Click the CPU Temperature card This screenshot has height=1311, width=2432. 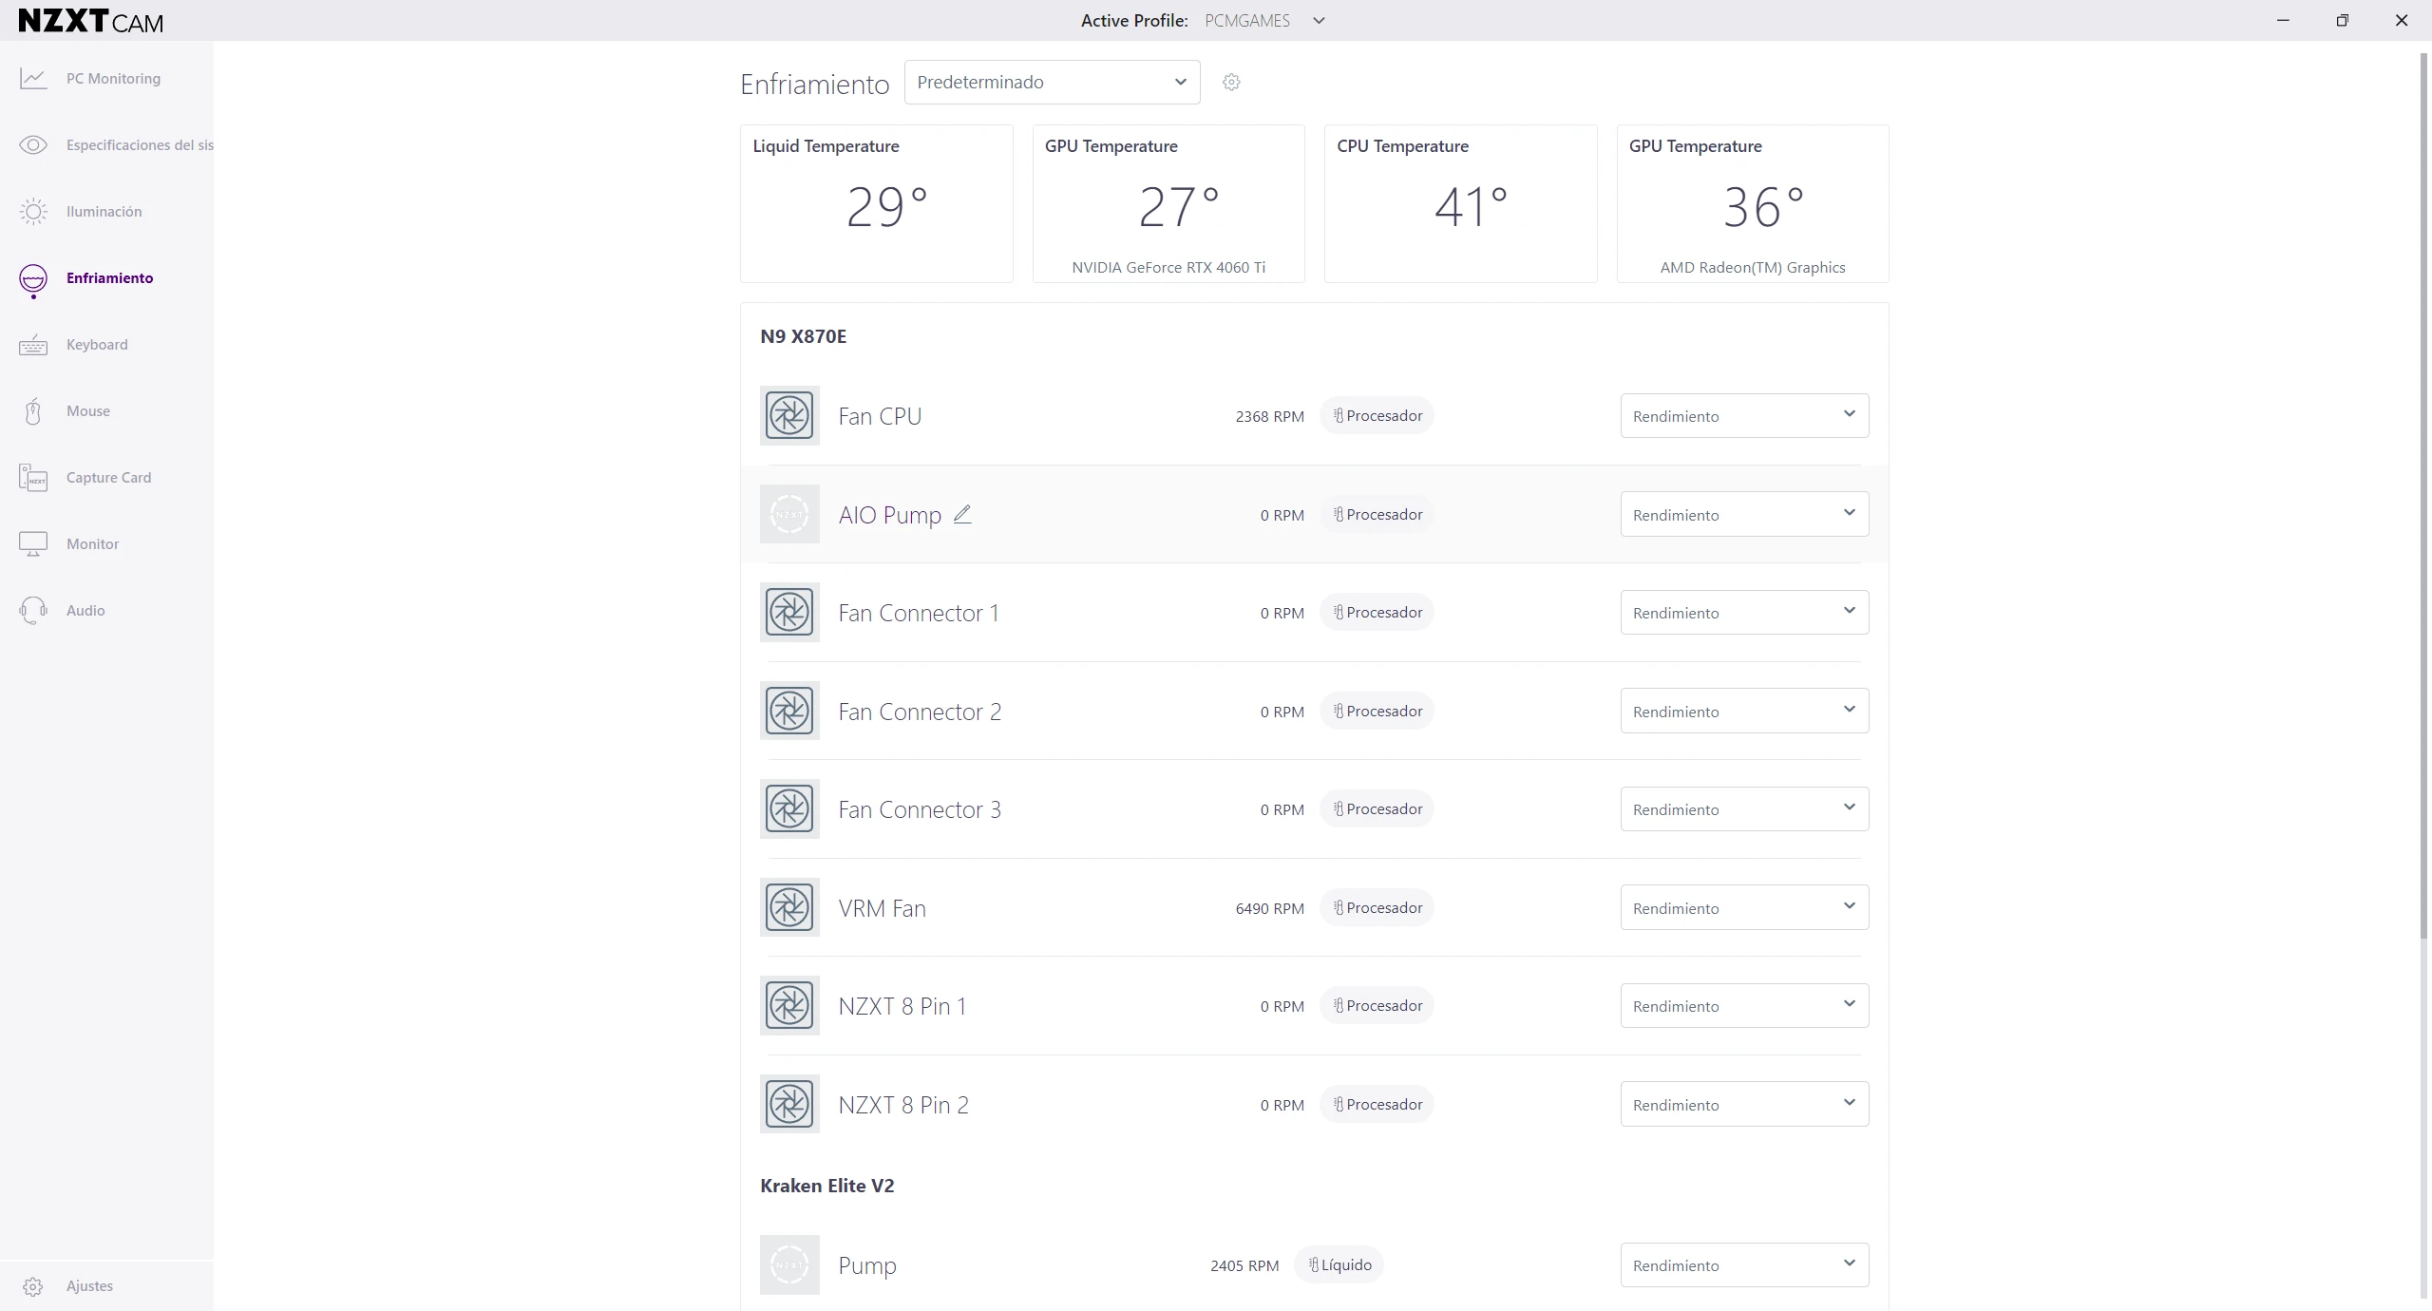pyautogui.click(x=1460, y=203)
